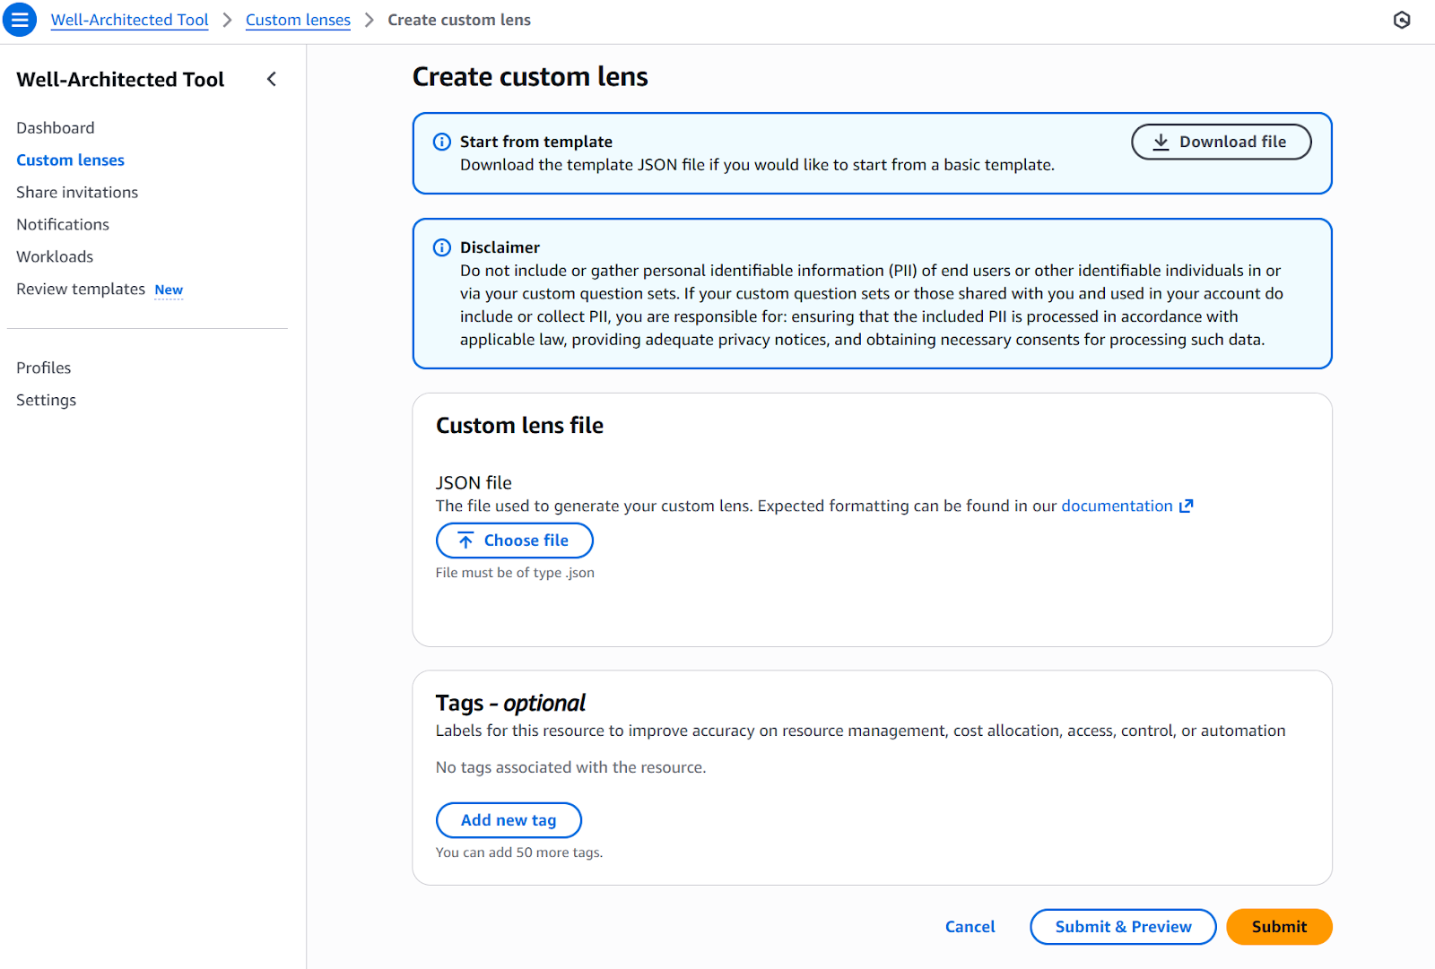Image resolution: width=1435 pixels, height=969 pixels.
Task: Open Dashboard in the sidebar
Action: pyautogui.click(x=56, y=128)
